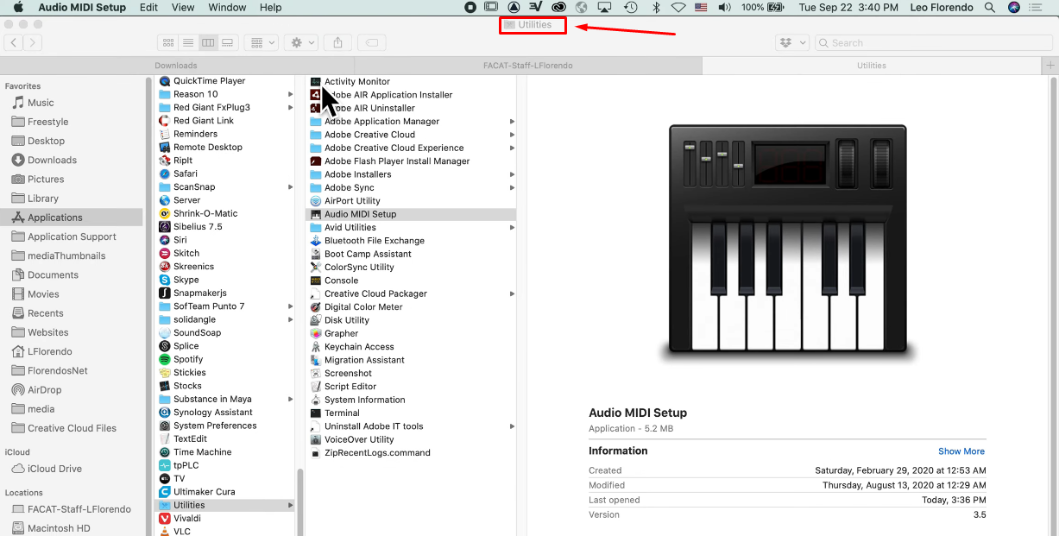Expand the Avid Utilities folder arrow

click(x=512, y=228)
